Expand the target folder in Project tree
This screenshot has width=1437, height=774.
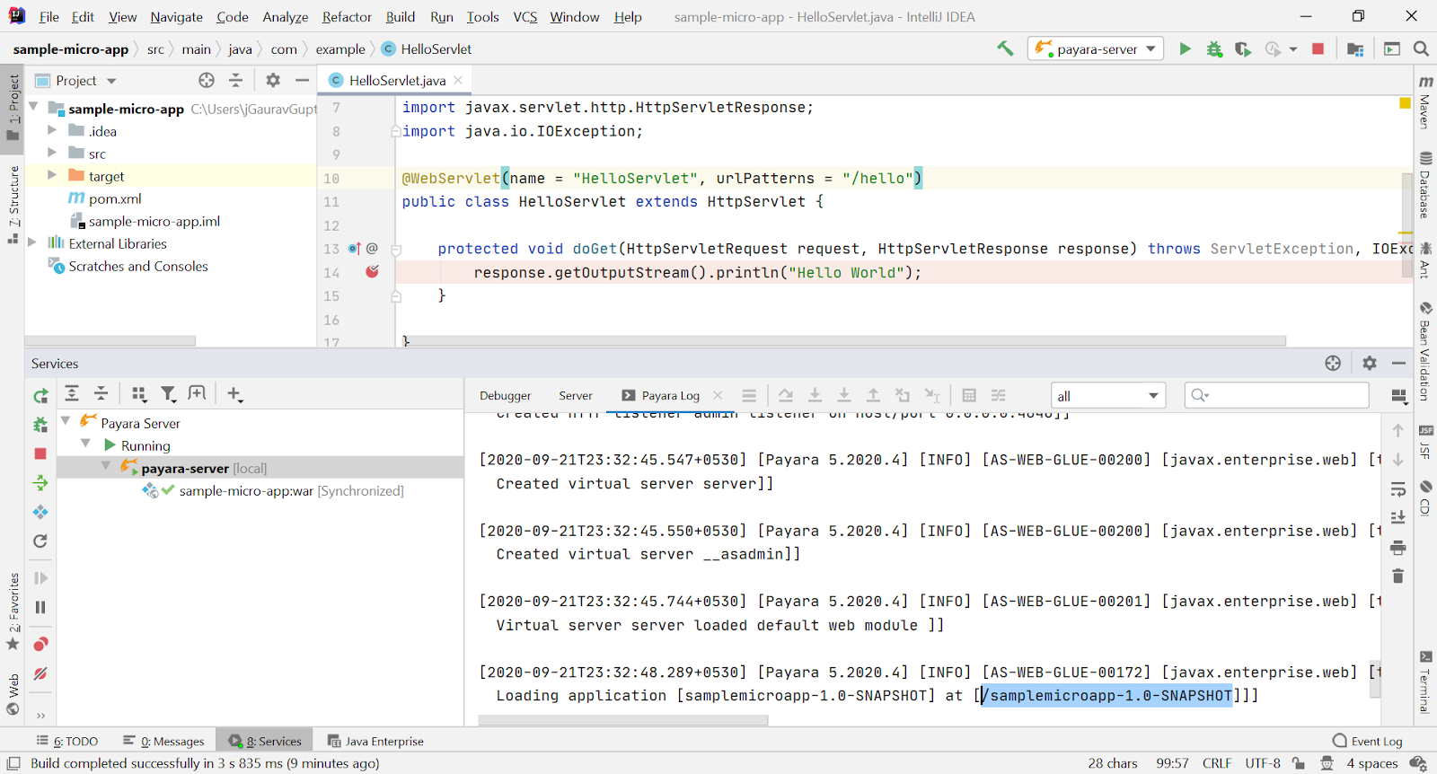point(52,176)
